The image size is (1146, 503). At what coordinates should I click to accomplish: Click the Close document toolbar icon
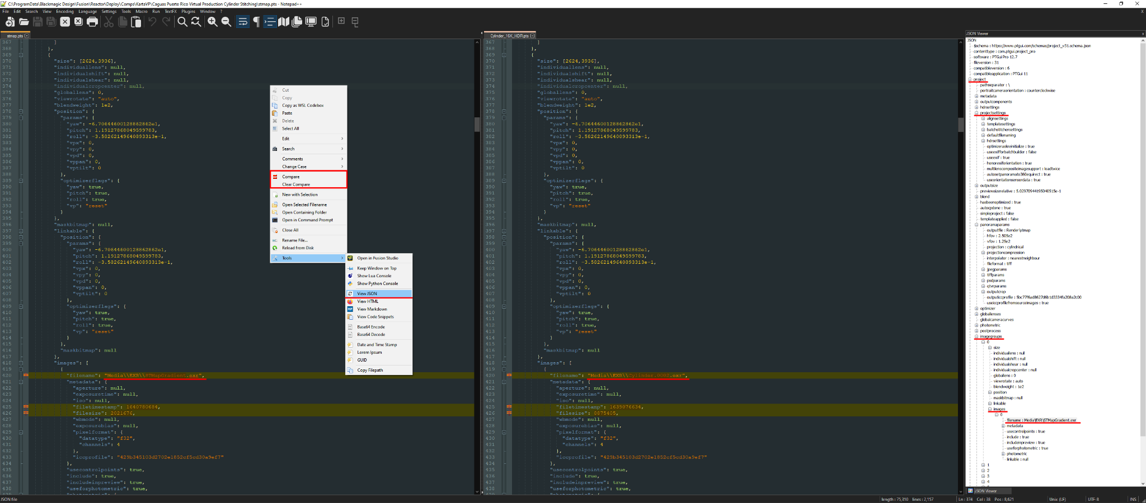click(x=65, y=22)
